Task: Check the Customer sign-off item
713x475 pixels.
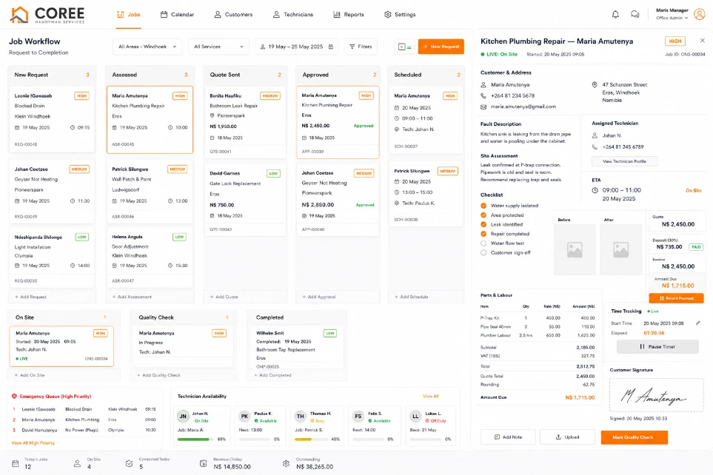Action: tap(483, 253)
